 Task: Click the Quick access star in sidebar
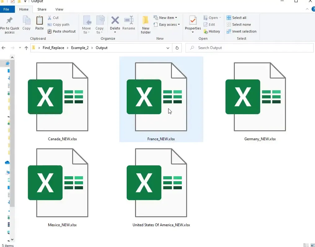click(x=7, y=63)
